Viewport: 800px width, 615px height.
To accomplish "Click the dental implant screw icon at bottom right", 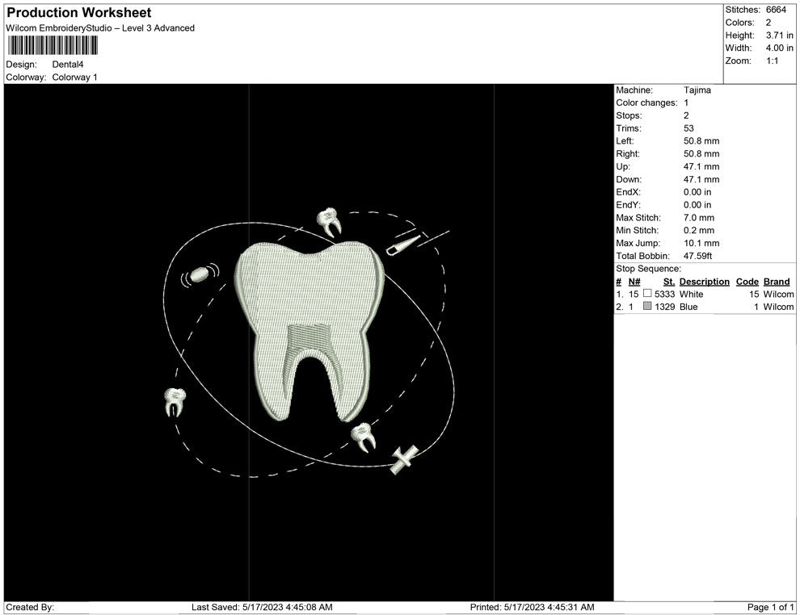I will coord(402,458).
